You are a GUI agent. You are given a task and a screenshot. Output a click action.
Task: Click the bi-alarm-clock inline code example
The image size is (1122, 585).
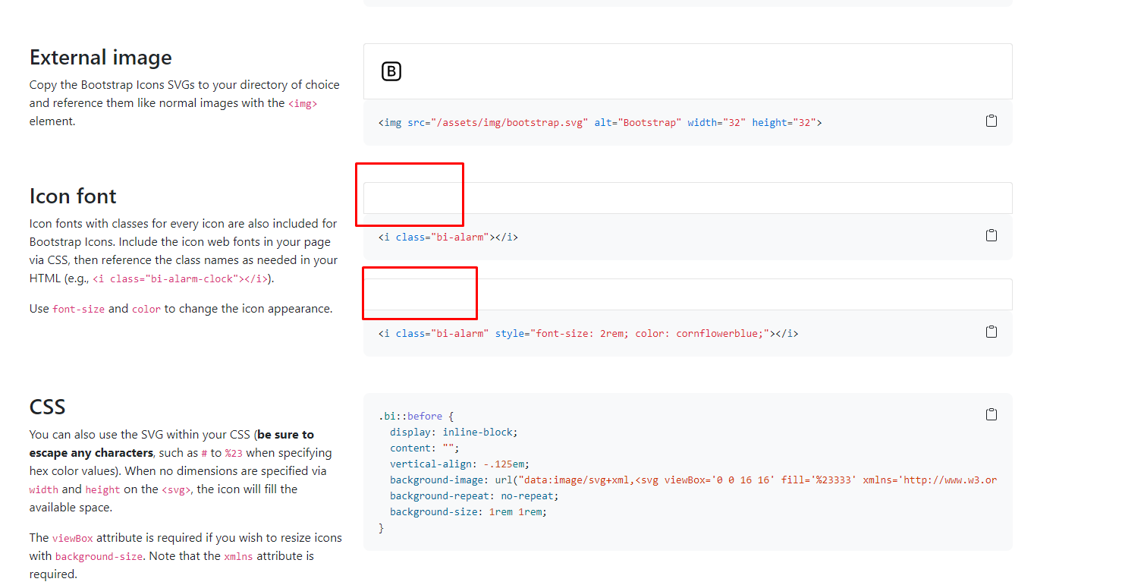pyautogui.click(x=180, y=278)
